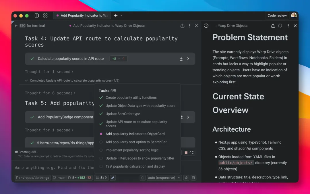Viewport: 310px width, 194px height.
Task: Expand Add PopularityBadge component row chevron
Action: tap(188, 117)
